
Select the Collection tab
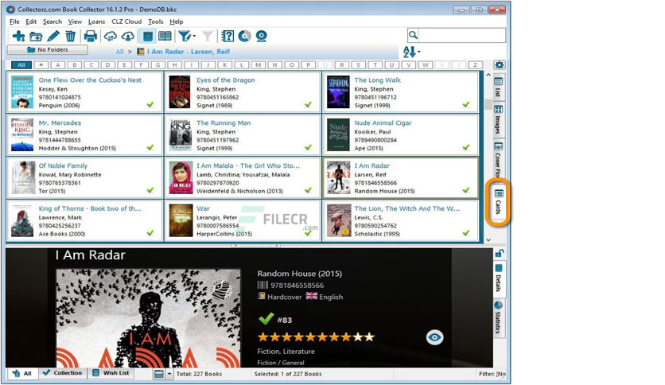click(x=63, y=373)
